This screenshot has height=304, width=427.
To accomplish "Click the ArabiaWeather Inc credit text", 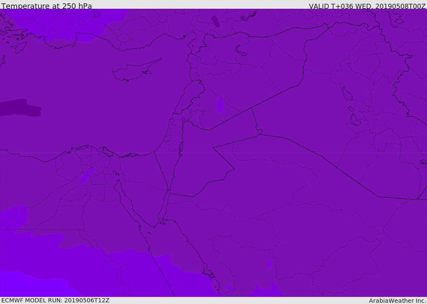I will tap(397, 301).
